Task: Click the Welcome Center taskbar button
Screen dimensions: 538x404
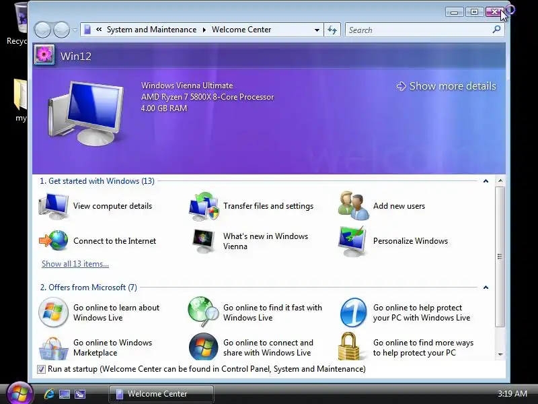Action: coord(161,394)
